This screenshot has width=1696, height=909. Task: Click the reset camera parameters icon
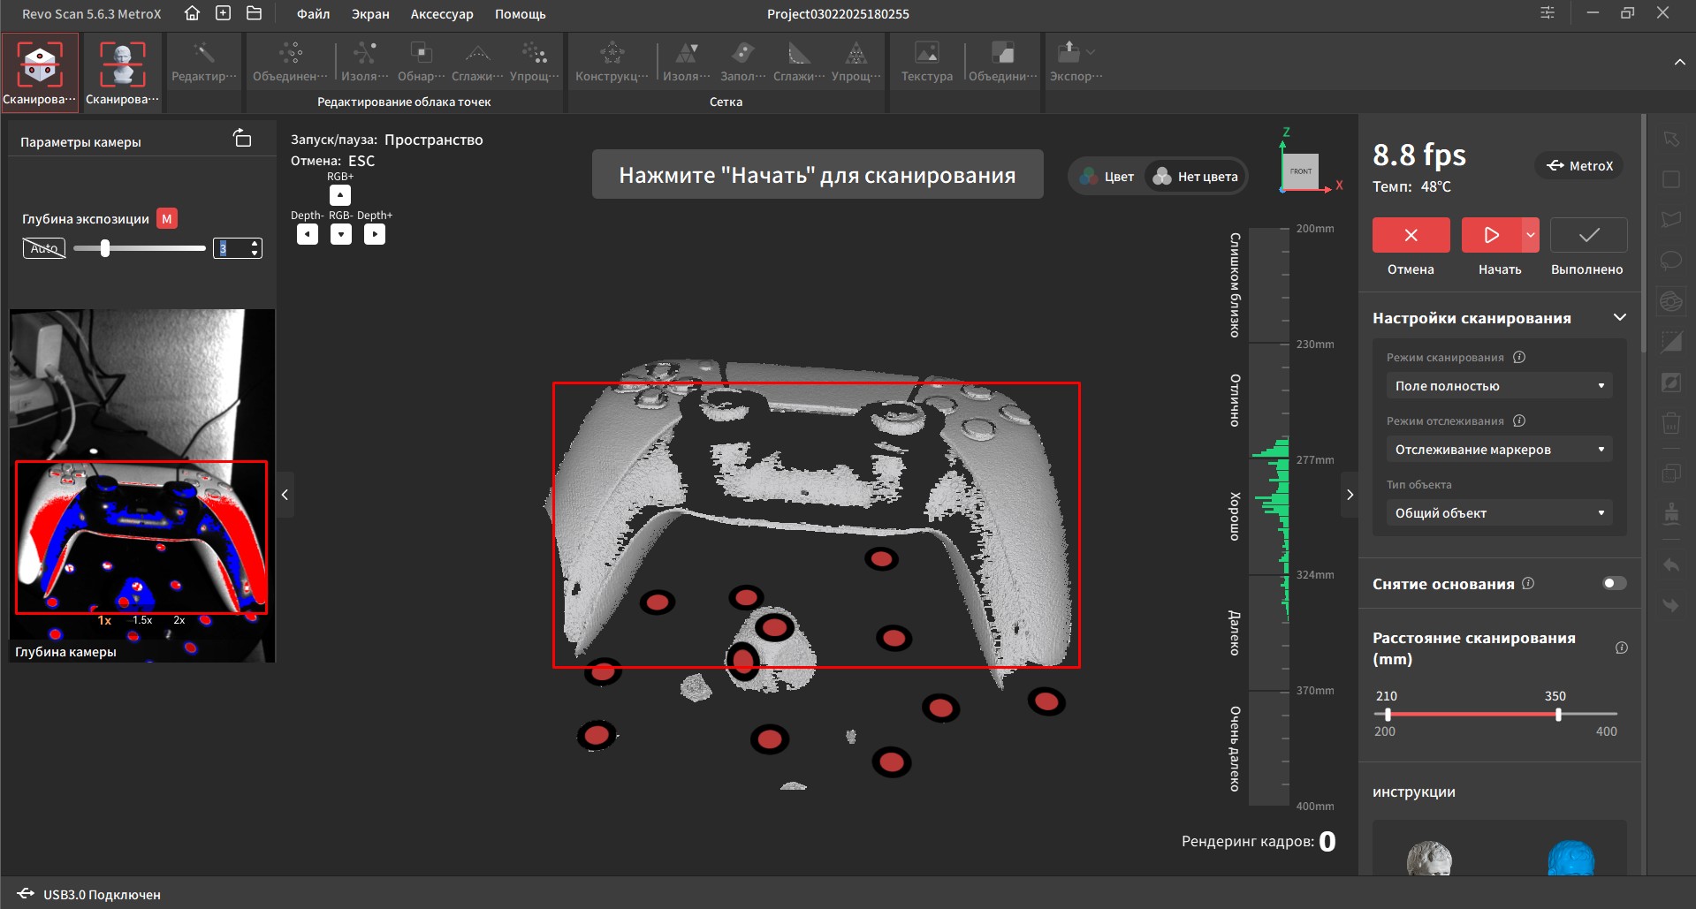[x=242, y=139]
